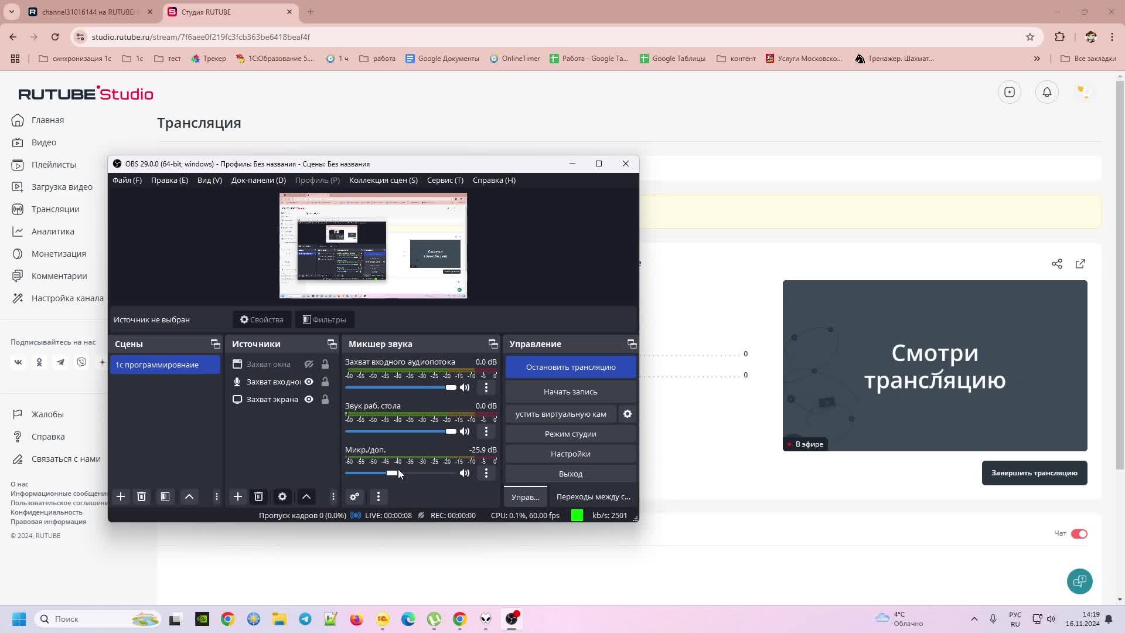Viewport: 1125px width, 633px height.
Task: Start the virtual camera button
Action: [x=561, y=414]
